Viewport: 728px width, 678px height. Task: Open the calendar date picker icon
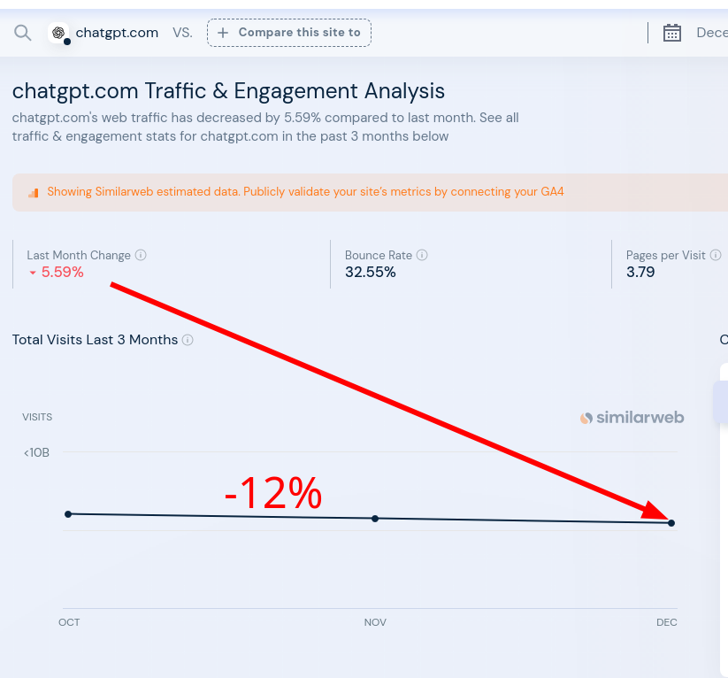(x=672, y=32)
